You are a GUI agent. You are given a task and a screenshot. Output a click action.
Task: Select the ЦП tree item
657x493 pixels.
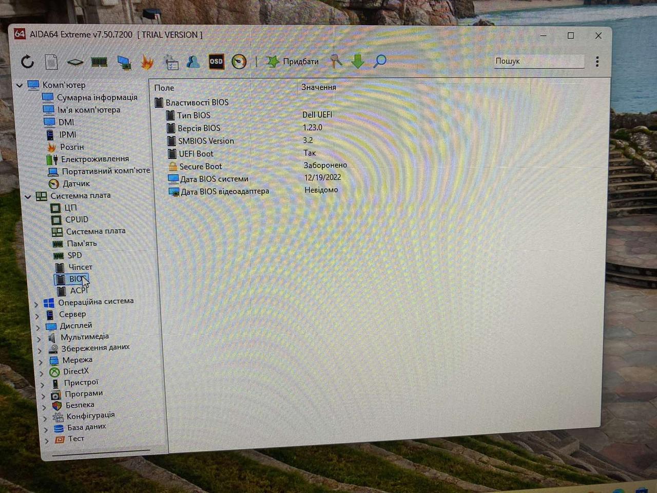(x=70, y=207)
